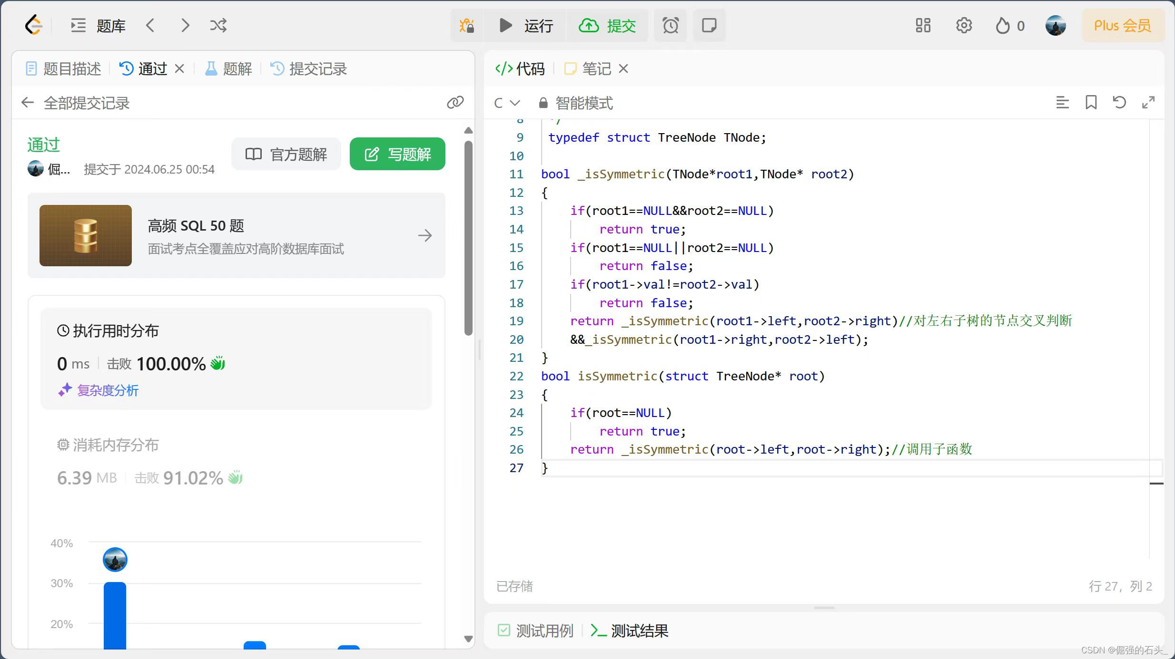Go to next problem chevron
This screenshot has height=659, width=1175.
tap(185, 25)
